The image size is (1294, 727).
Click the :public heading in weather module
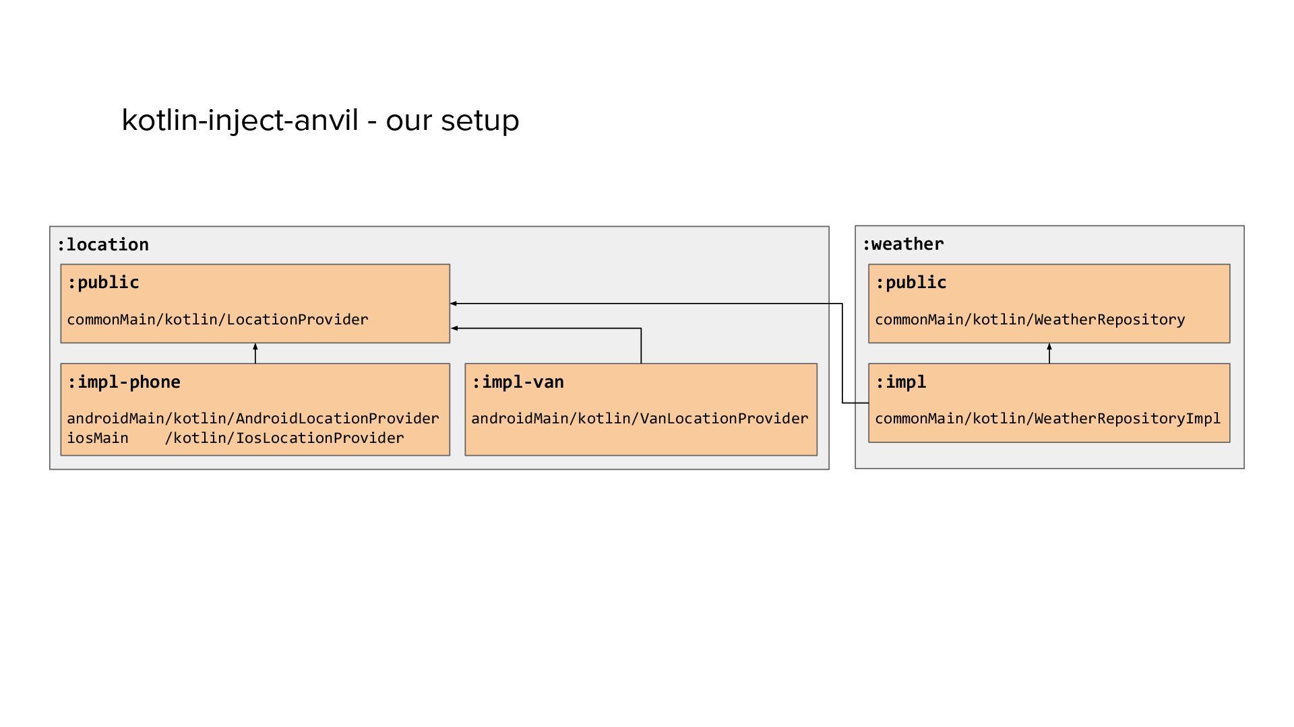[911, 283]
